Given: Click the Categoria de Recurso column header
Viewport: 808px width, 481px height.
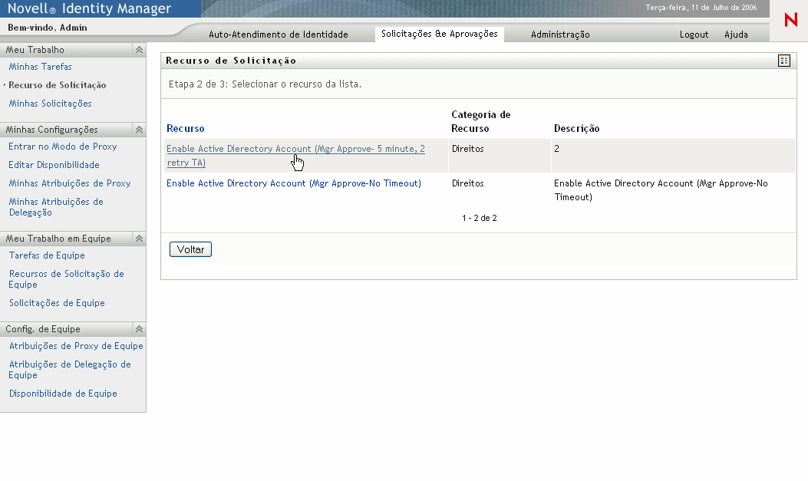Looking at the screenshot, I should [481, 121].
